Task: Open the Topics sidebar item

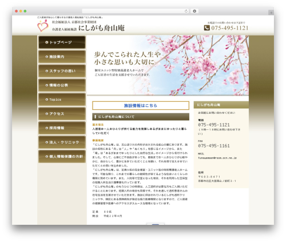Action: point(62,100)
